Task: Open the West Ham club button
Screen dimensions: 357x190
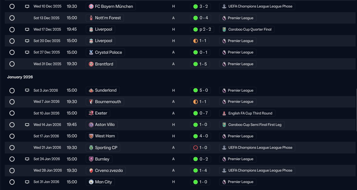Action: 102,136
